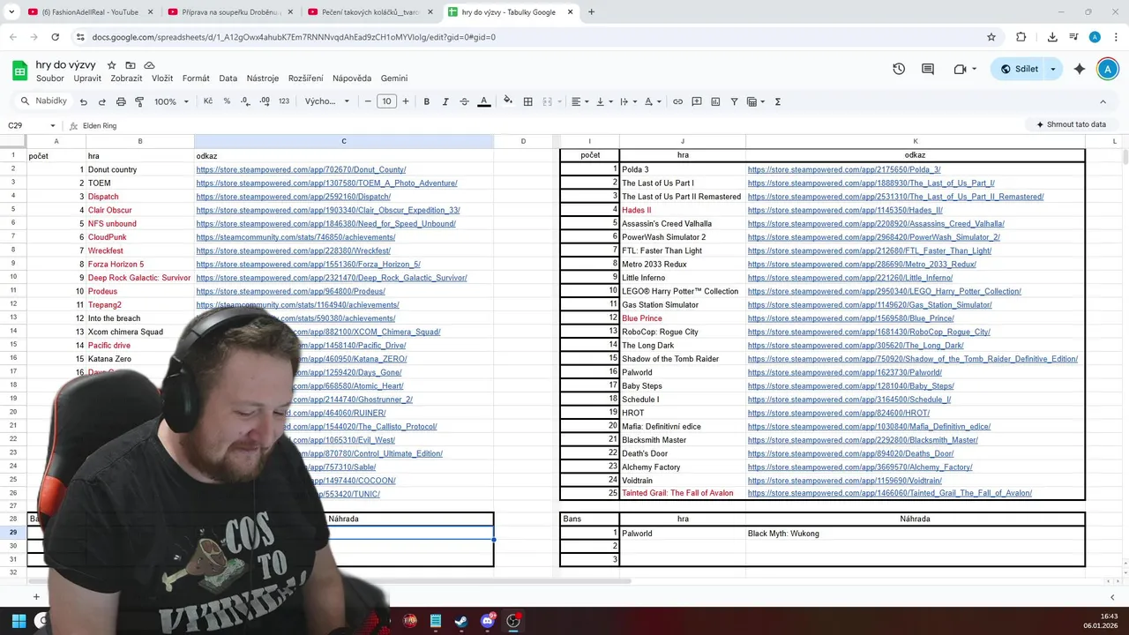Activate the Paint format roller icon

coord(139,101)
